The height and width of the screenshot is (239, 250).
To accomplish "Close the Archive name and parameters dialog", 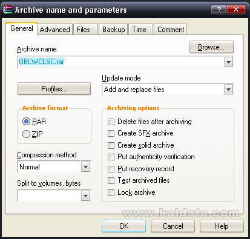I will click(236, 10).
